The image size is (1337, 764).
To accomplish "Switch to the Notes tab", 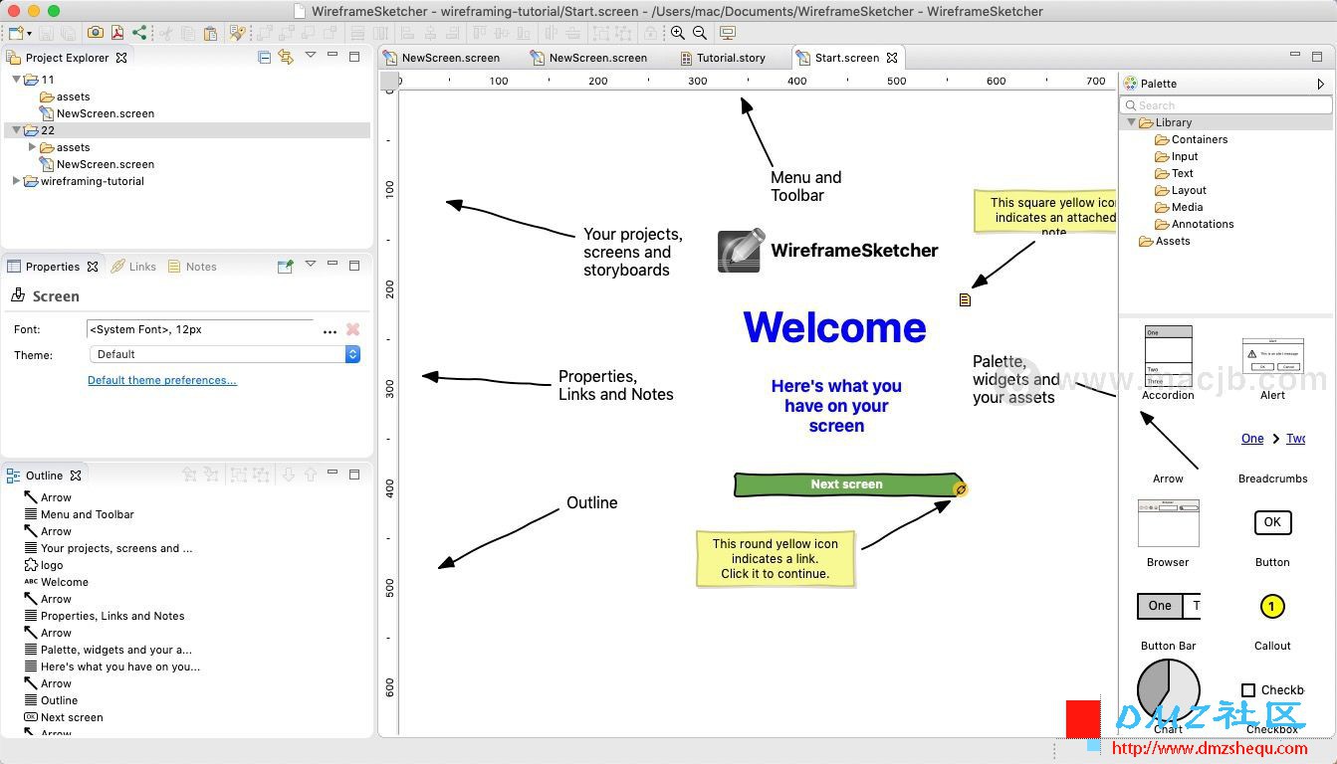I will click(192, 267).
